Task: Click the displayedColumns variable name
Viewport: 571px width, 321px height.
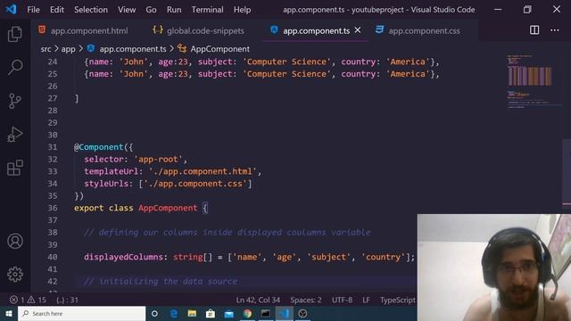Action: [x=123, y=257]
